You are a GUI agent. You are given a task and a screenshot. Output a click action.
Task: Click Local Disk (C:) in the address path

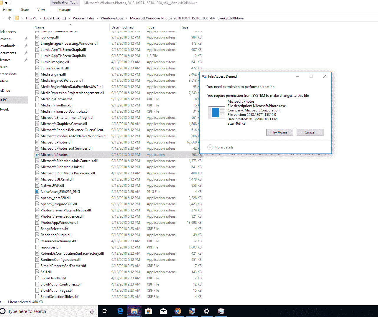pos(55,18)
